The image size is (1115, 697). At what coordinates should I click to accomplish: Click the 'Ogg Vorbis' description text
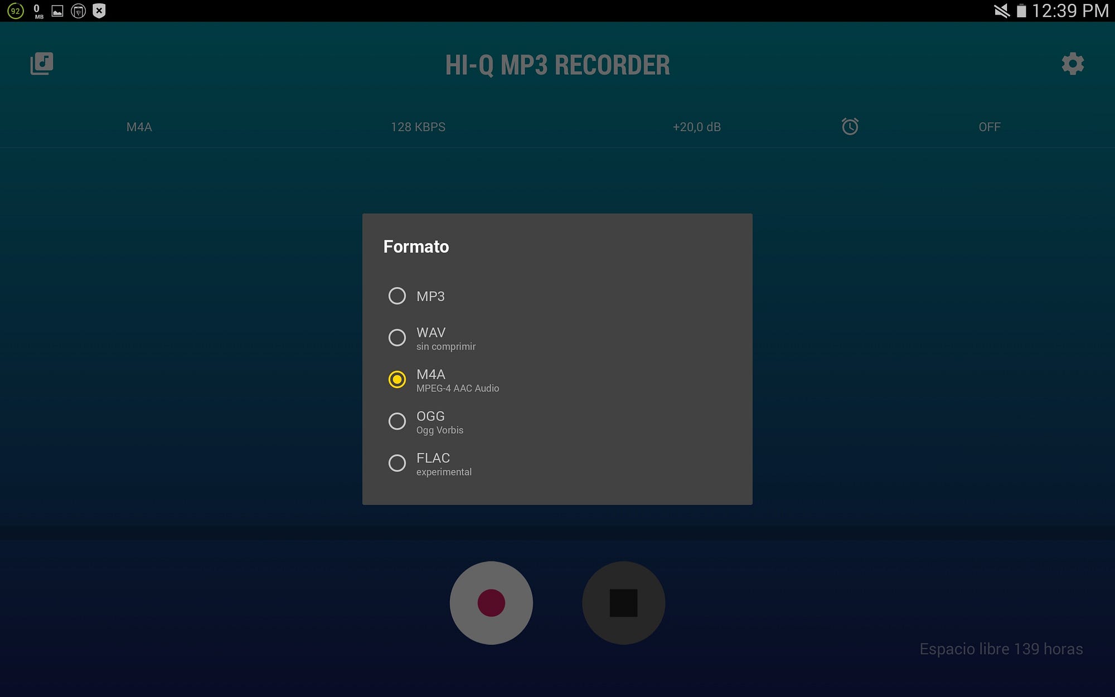(440, 430)
